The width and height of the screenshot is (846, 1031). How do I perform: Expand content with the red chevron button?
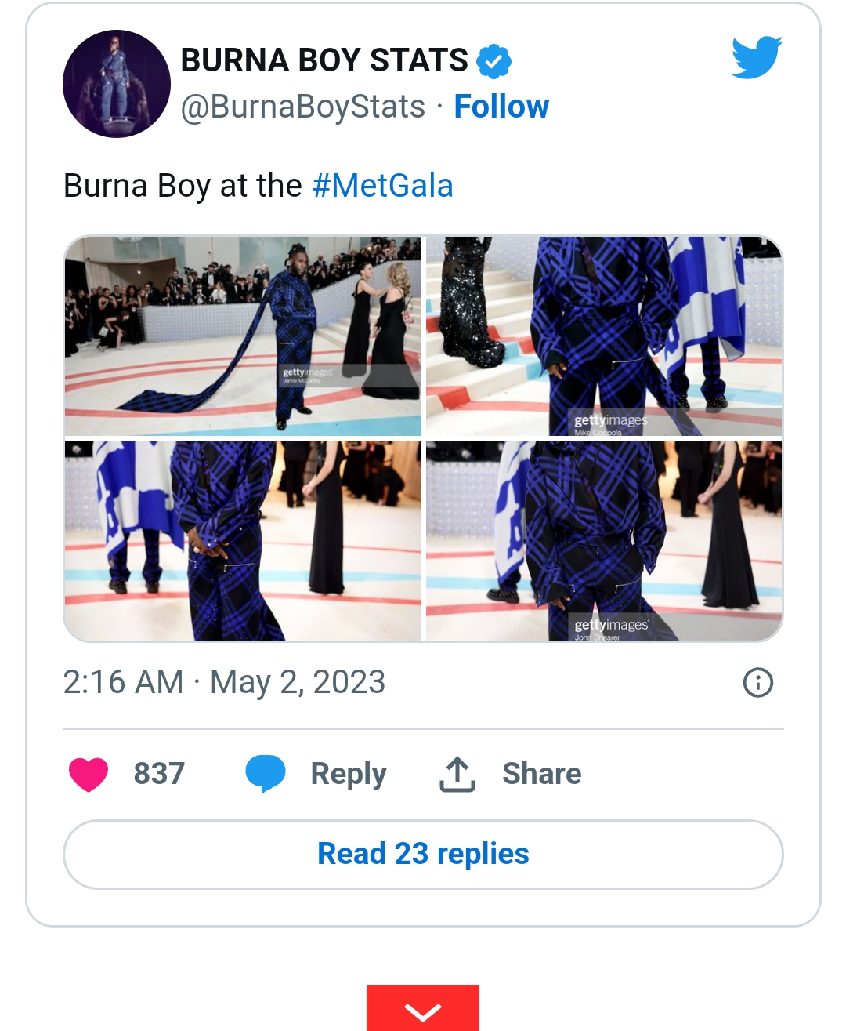coord(423,1009)
